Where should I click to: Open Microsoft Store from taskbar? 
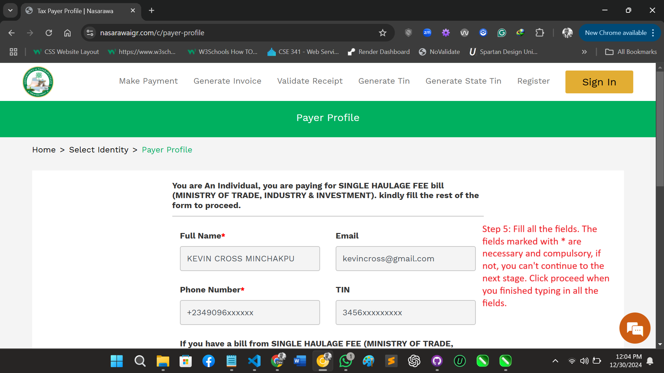coord(186,361)
